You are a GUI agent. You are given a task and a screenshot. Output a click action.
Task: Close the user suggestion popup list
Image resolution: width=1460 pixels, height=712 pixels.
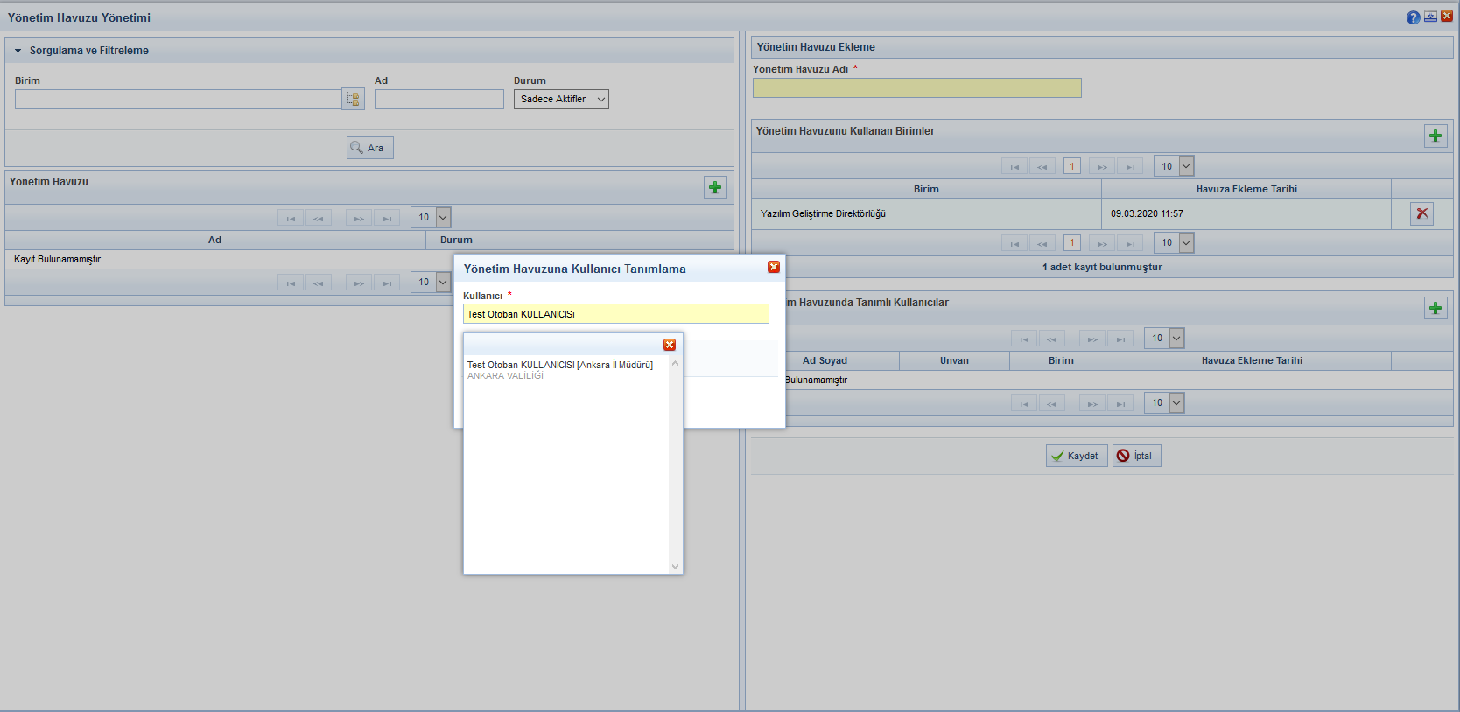[670, 345]
